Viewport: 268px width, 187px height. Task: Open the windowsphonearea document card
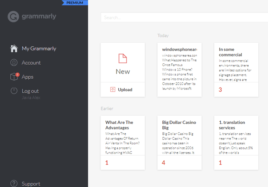tap(179, 70)
